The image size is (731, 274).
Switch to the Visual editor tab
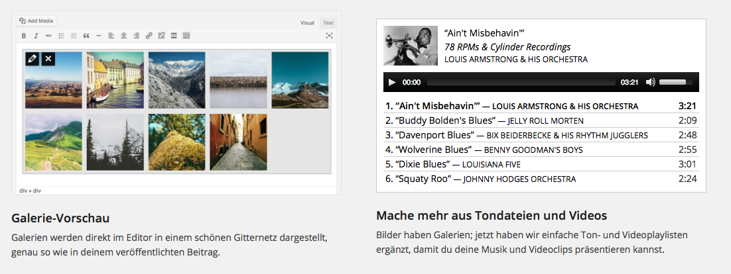pos(307,23)
